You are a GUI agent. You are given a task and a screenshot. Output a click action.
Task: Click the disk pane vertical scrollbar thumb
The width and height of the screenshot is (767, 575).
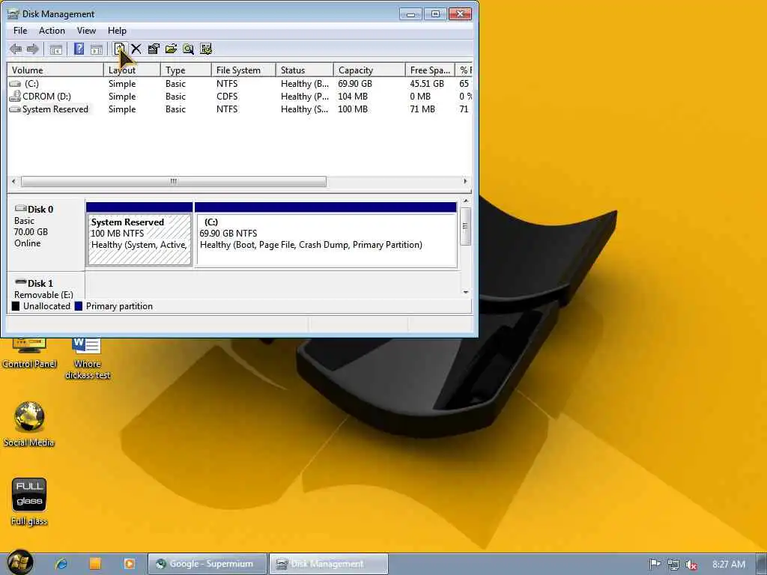(466, 226)
